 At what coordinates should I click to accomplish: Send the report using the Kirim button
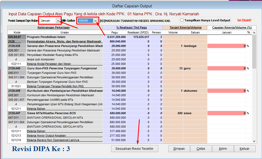click(x=223, y=148)
